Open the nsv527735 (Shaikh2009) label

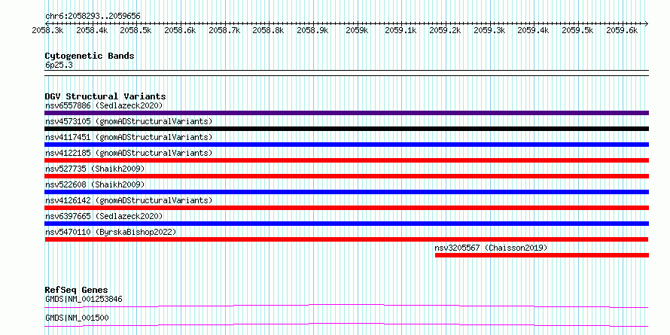[x=95, y=169]
